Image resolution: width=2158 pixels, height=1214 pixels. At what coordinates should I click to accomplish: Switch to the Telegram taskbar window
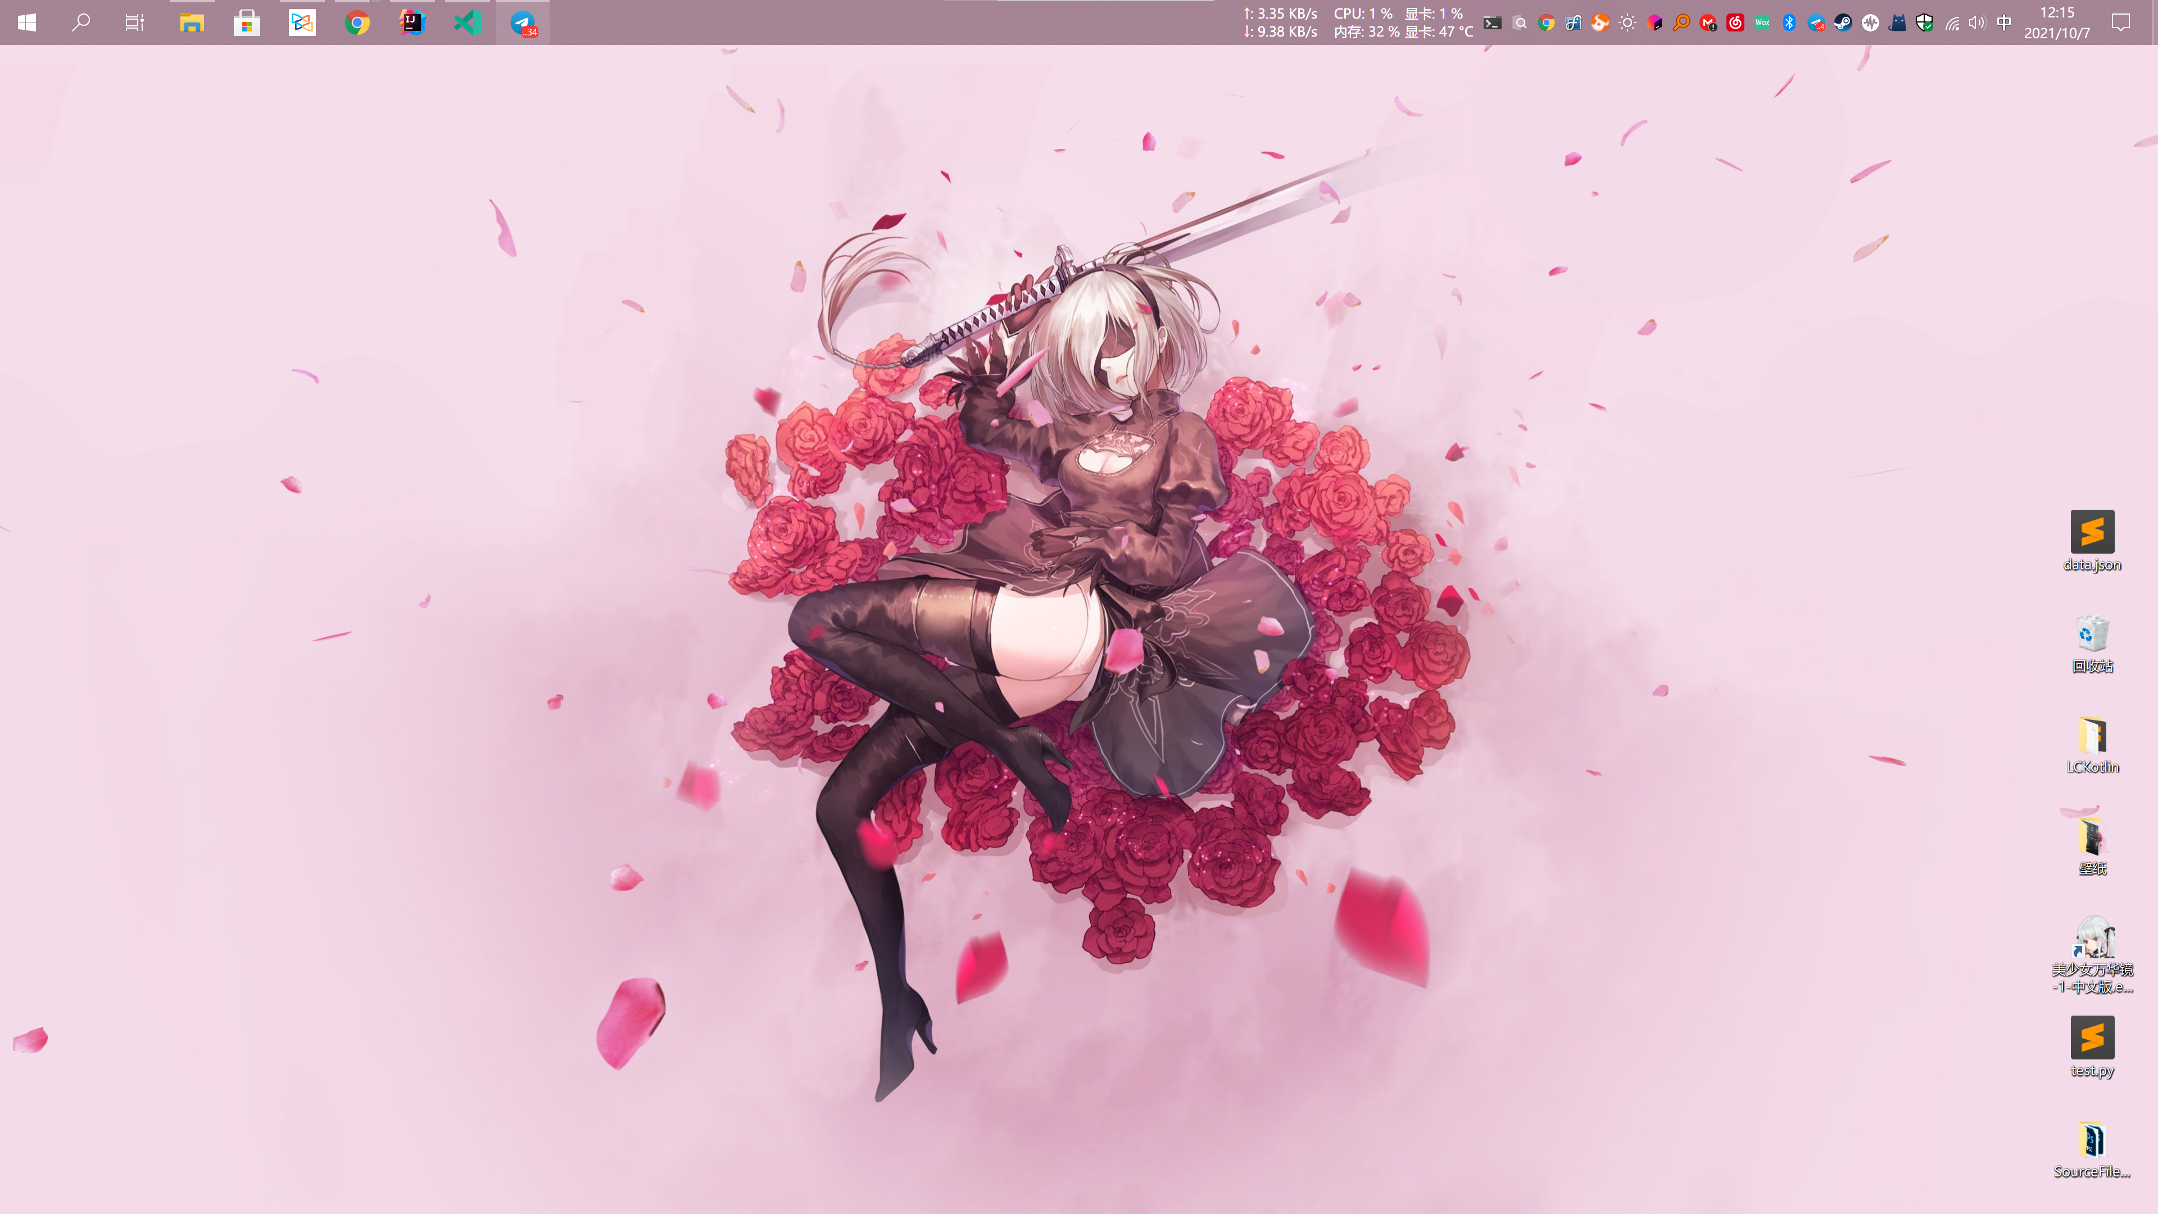523,22
